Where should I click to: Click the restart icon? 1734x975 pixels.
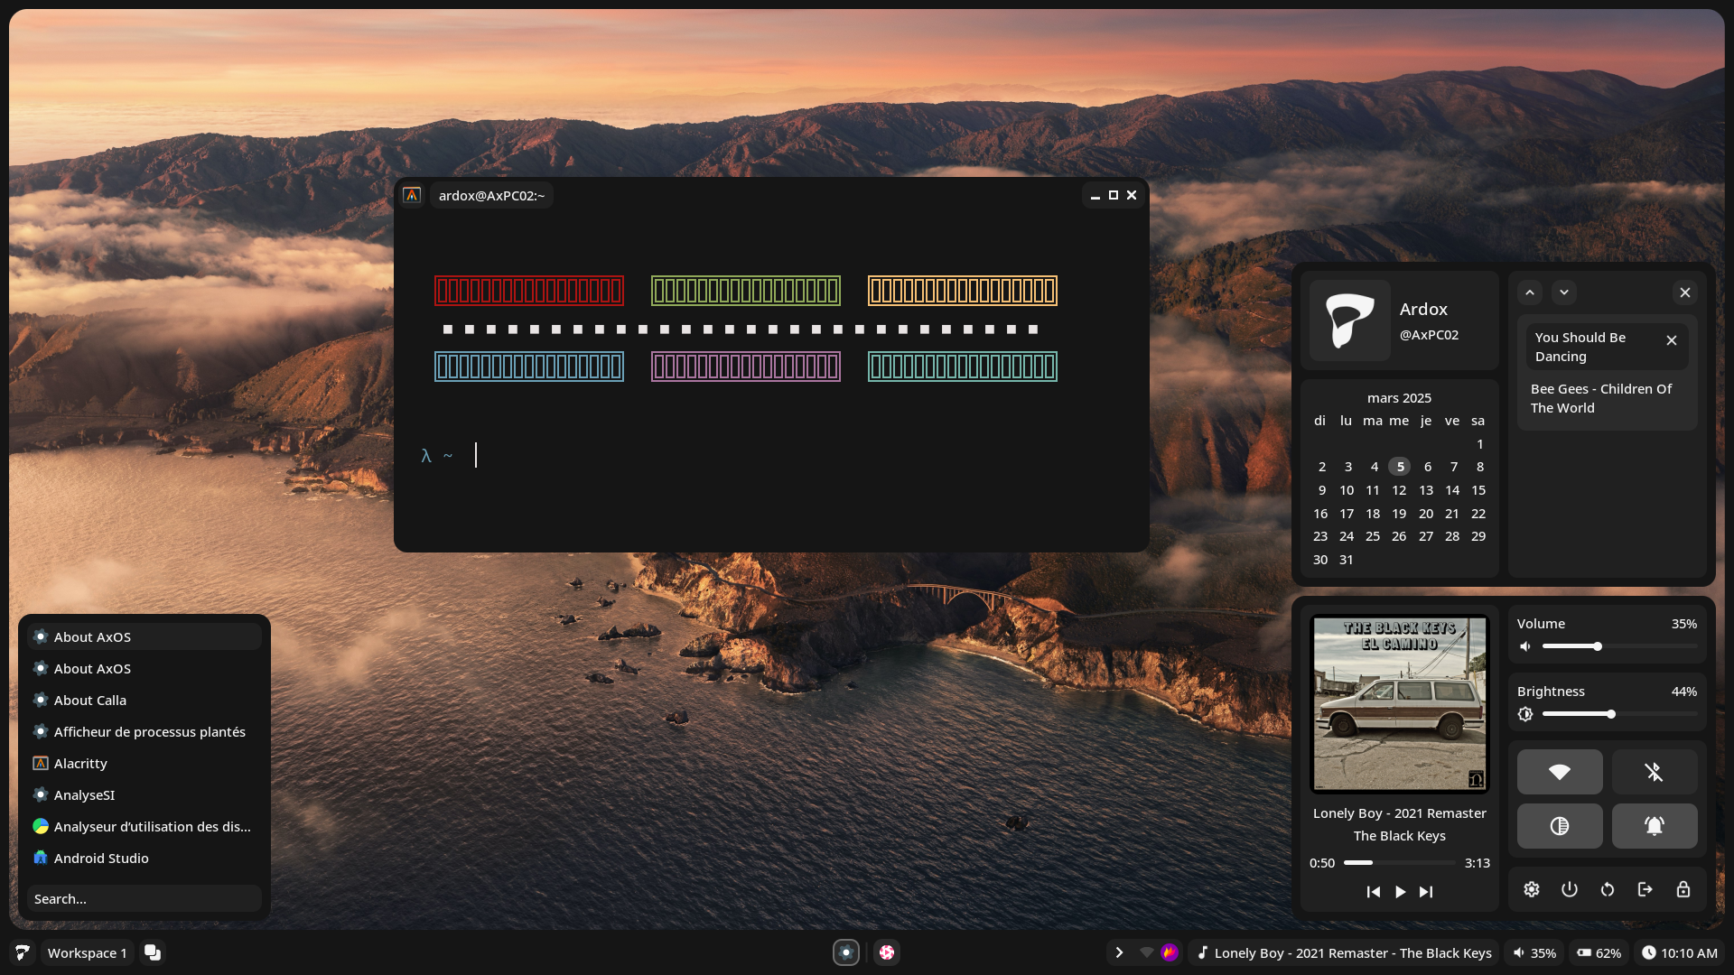click(1608, 889)
